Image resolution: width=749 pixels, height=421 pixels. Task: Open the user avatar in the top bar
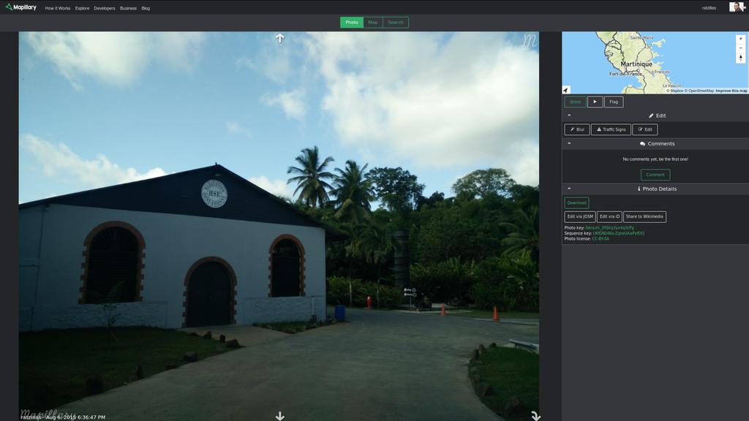pyautogui.click(x=737, y=7)
